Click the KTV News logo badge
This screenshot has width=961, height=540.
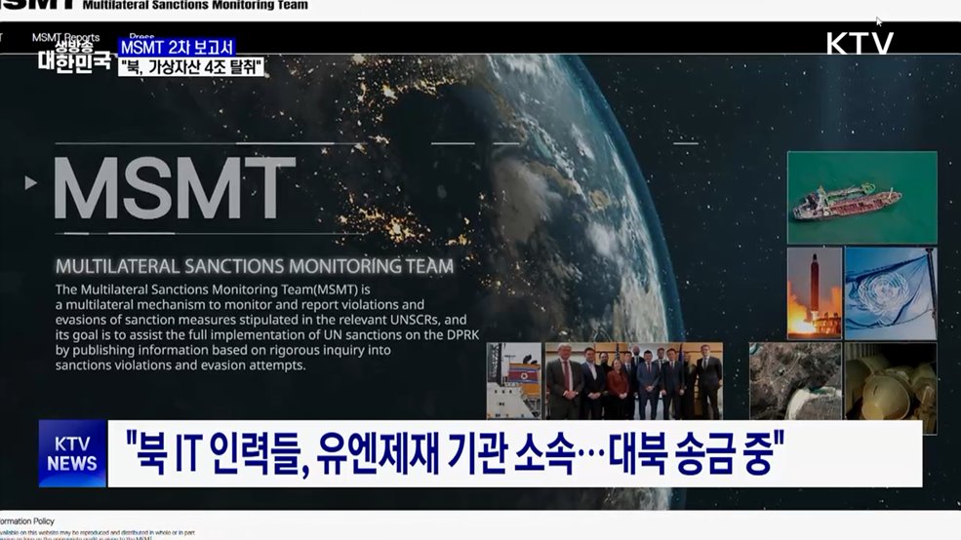(72, 453)
